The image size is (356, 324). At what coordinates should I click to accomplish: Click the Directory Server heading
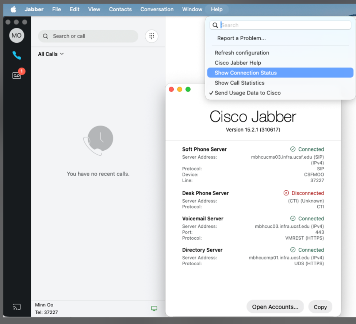tap(202, 250)
